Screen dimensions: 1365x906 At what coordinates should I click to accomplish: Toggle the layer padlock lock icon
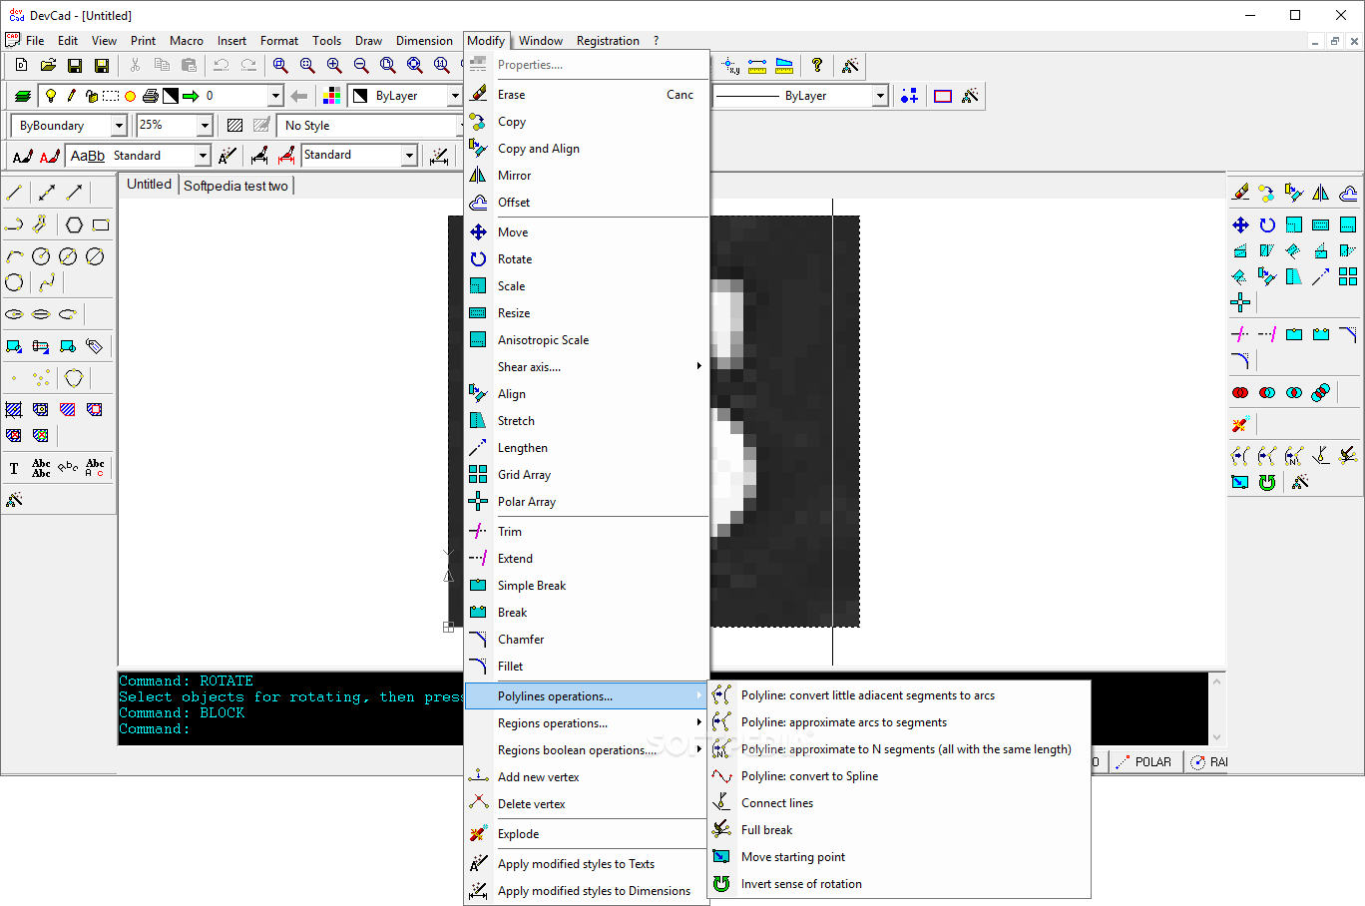[92, 96]
